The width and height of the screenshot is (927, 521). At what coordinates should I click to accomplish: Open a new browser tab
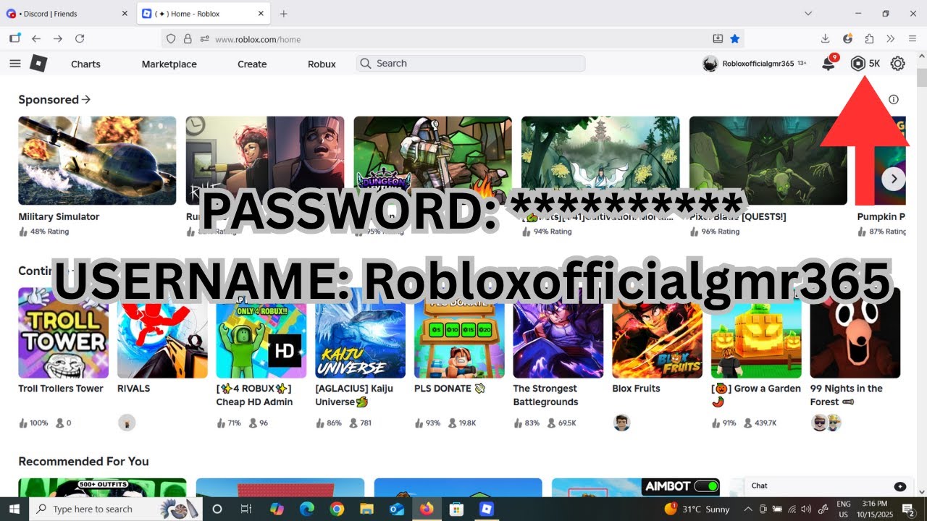point(283,14)
